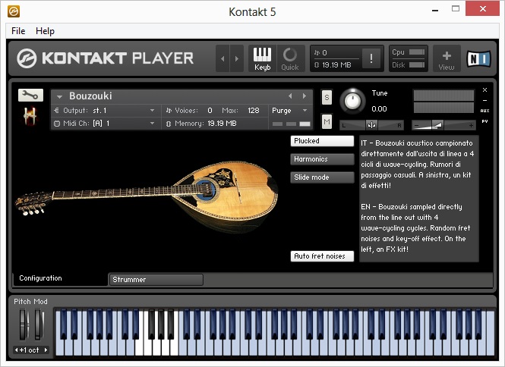Maximize the Kontakt 5 window
Screen dimensions: 505x367
(456, 8)
